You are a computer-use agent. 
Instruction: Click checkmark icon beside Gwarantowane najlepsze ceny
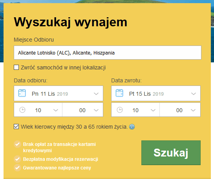pos(17,168)
